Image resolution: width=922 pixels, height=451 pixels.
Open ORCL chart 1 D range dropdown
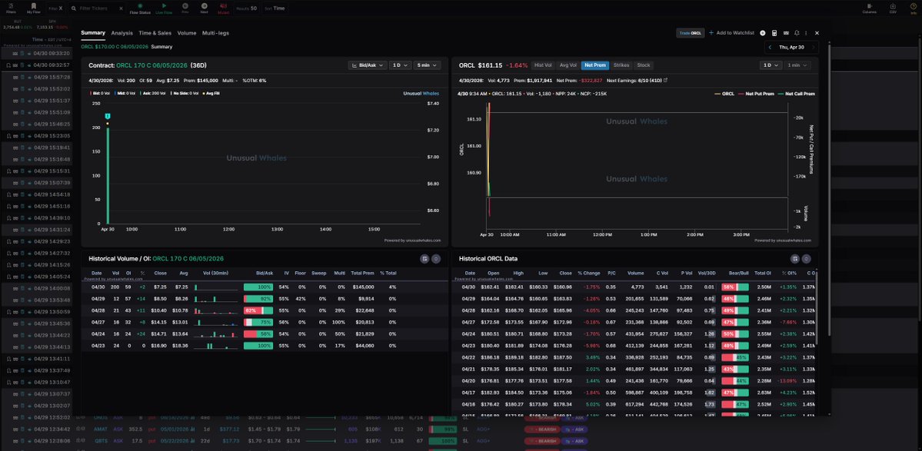pos(771,65)
